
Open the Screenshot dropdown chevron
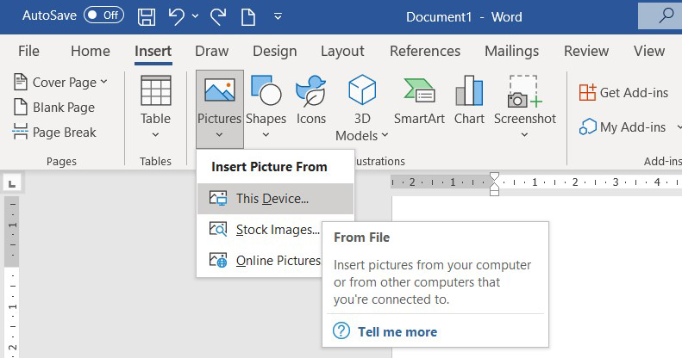coord(524,135)
